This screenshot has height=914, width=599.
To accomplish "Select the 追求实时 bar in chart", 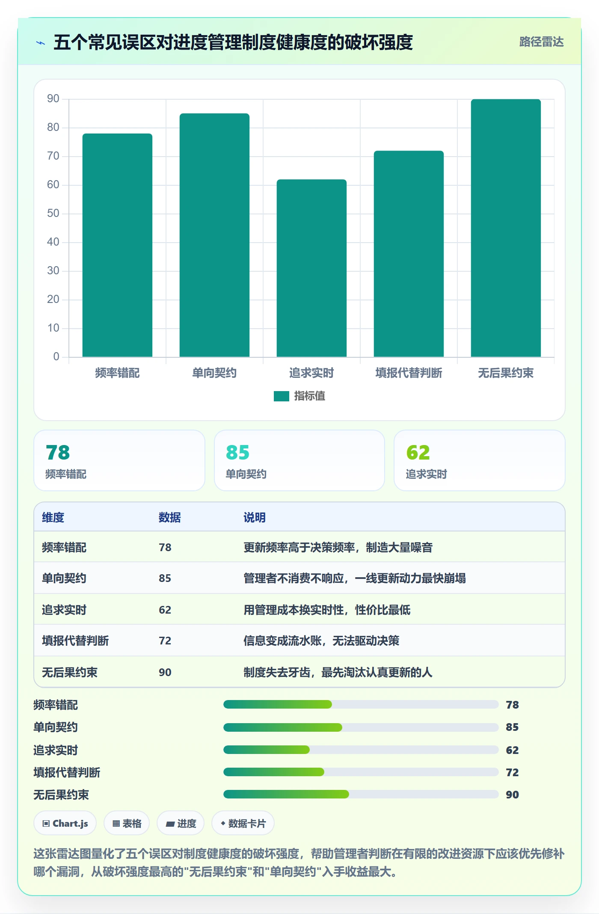I will pos(311,268).
